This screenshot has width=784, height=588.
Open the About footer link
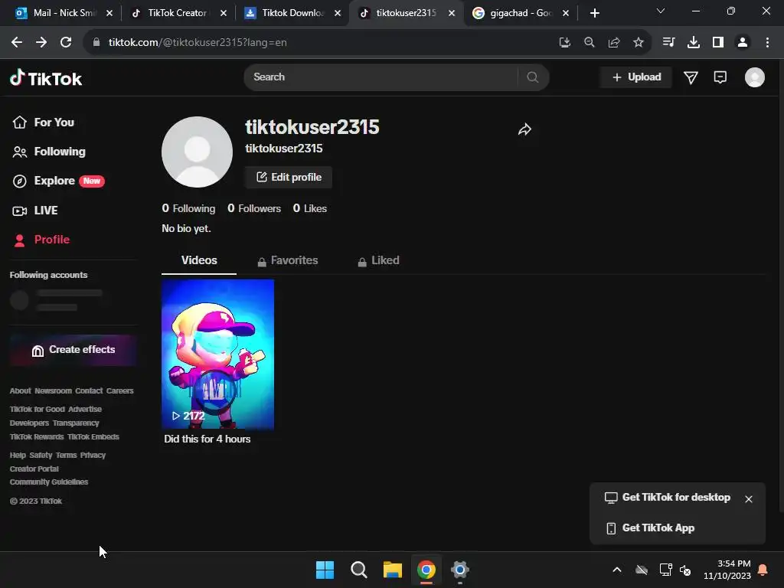click(x=20, y=391)
